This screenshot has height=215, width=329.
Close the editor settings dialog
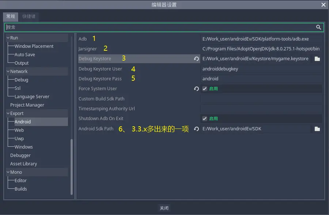tap(324, 5)
